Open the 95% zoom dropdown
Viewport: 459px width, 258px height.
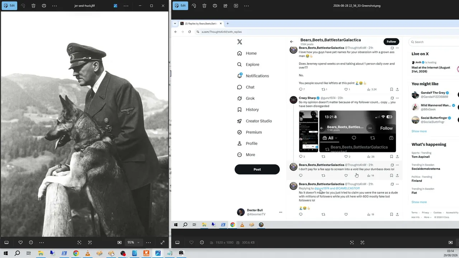pos(133,243)
